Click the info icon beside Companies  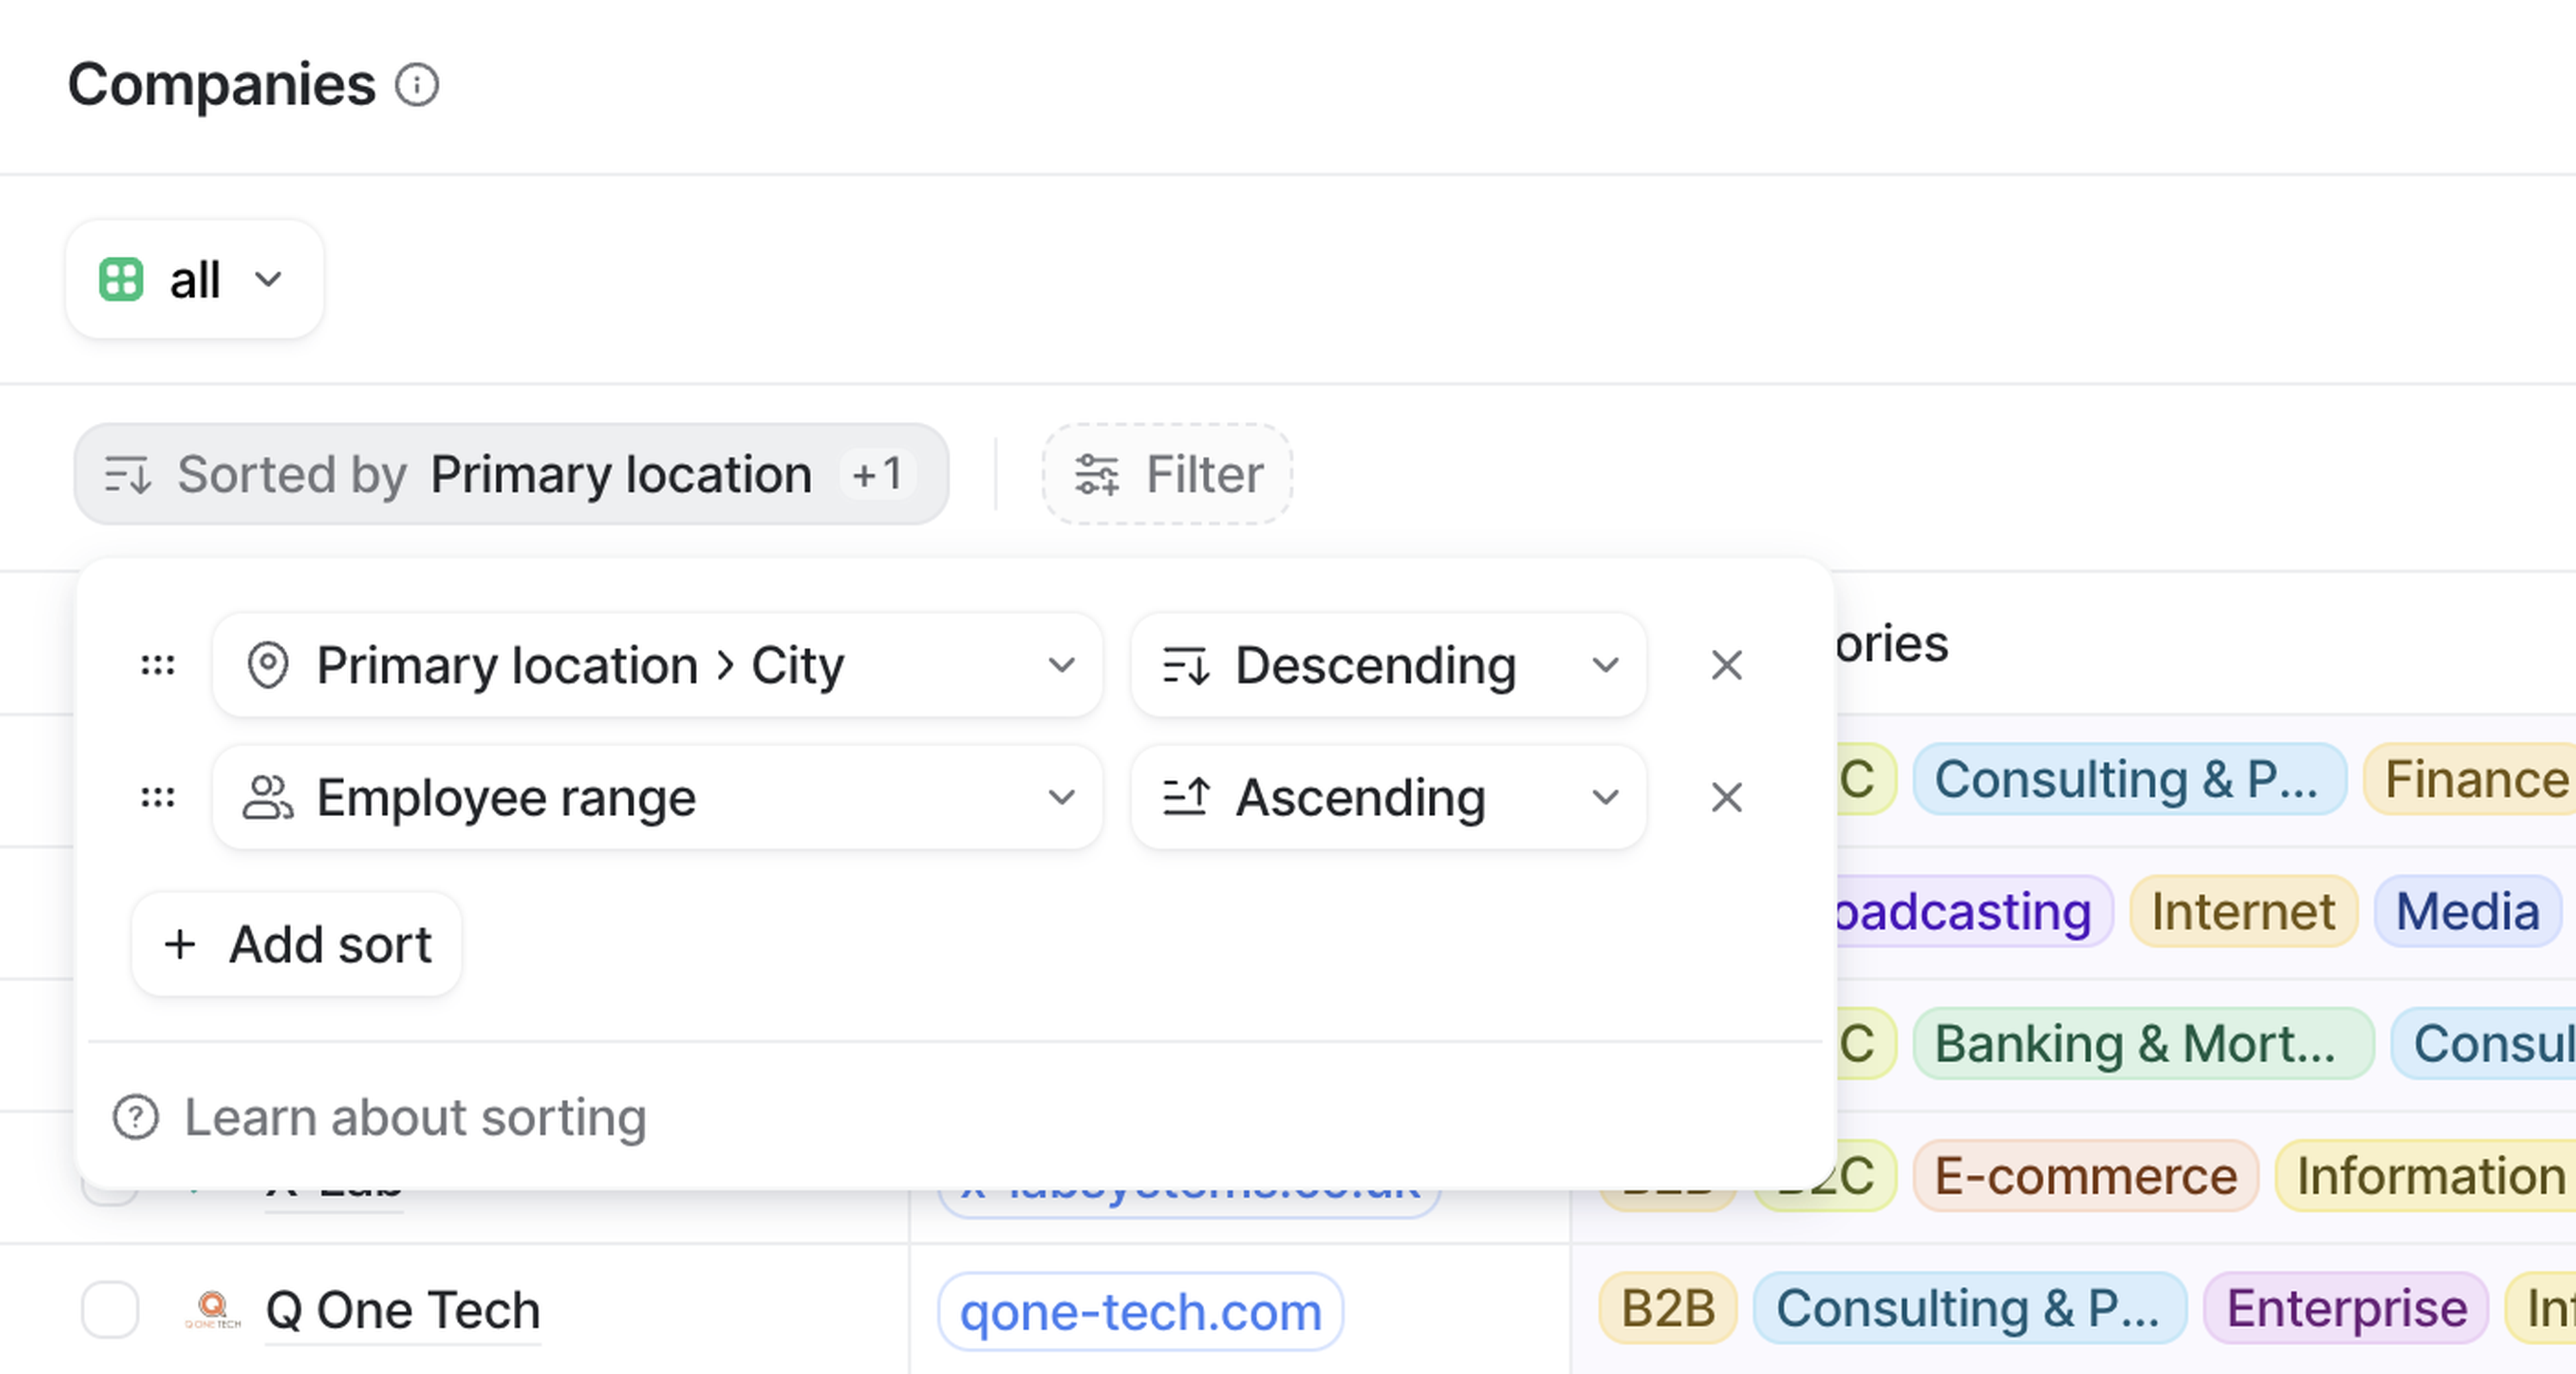tap(416, 85)
